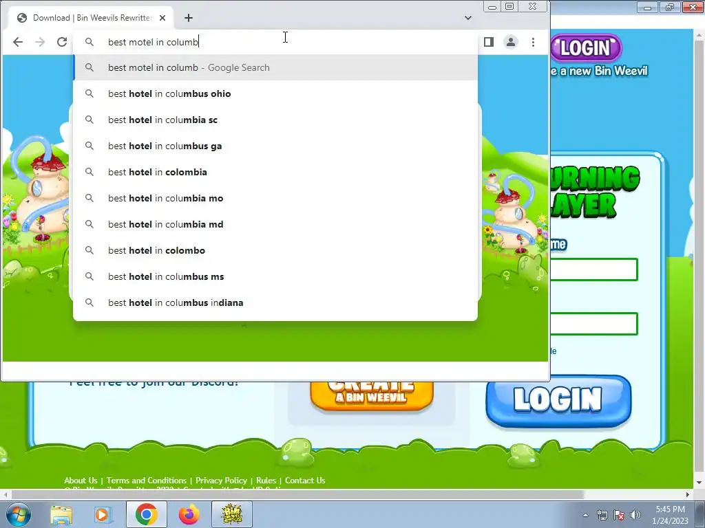
Task: Click the network tray icon
Action: 602,515
